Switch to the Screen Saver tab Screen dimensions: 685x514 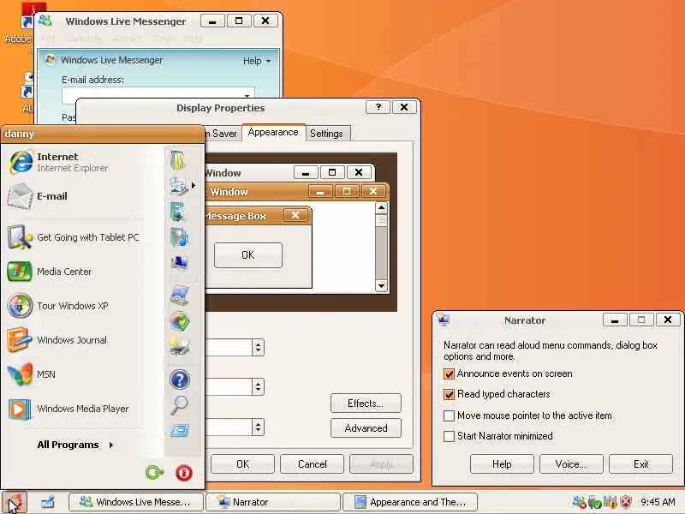tap(222, 134)
